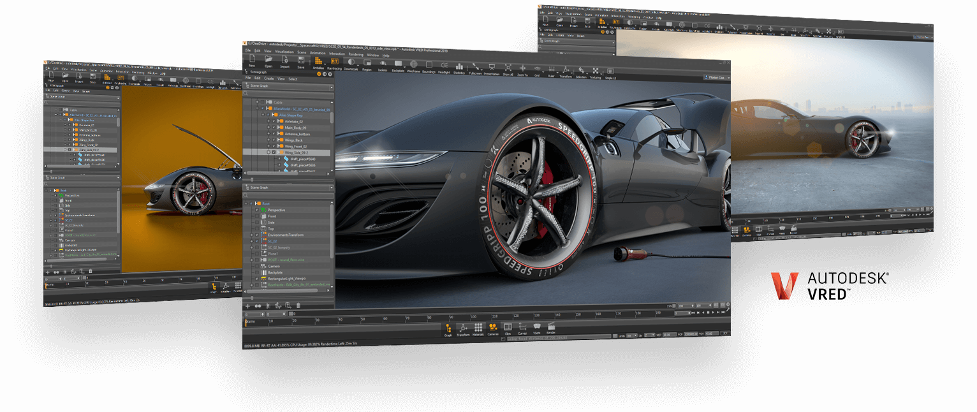Open the Materials icon in center bottom bar

[478, 328]
